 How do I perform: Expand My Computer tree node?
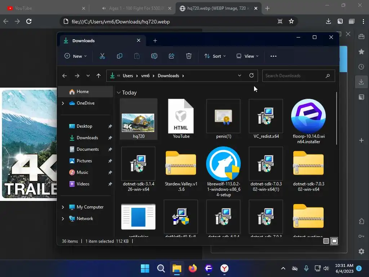(x=63, y=207)
